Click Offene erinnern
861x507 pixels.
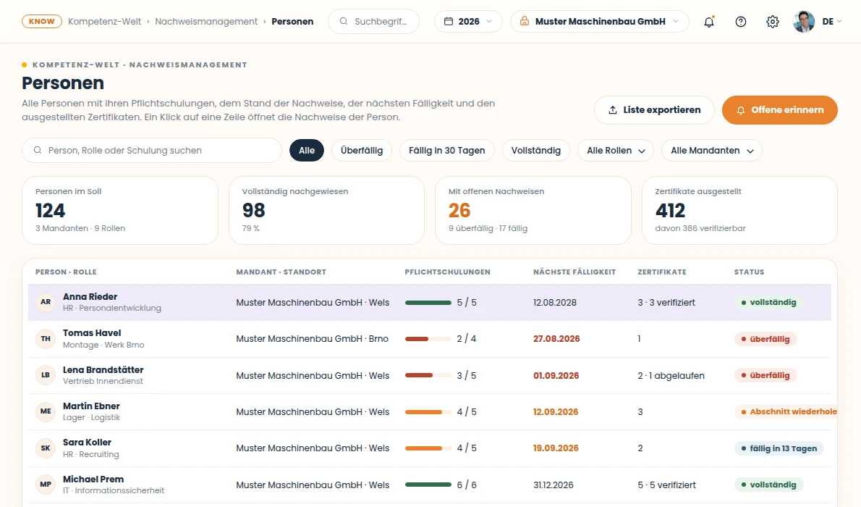780,110
